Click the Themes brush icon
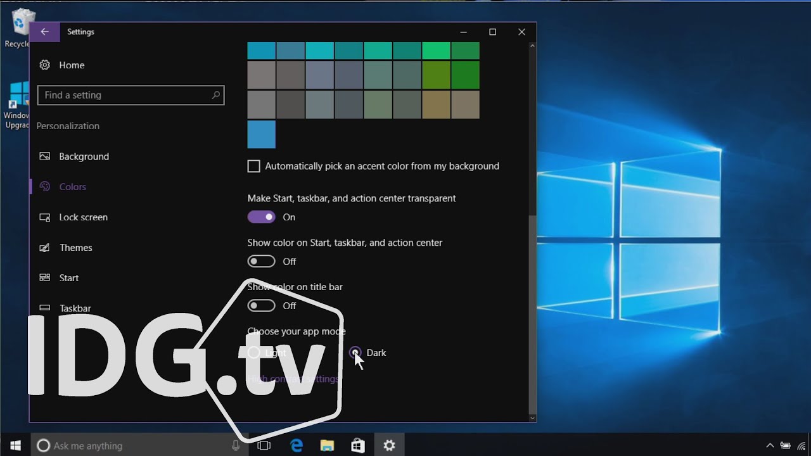Screen dimensions: 811x456 pyautogui.click(x=44, y=248)
